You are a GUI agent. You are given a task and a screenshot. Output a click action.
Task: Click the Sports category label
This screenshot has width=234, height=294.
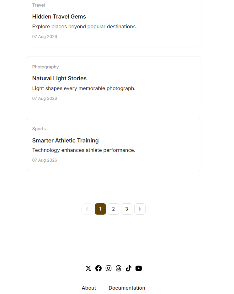pyautogui.click(x=39, y=129)
